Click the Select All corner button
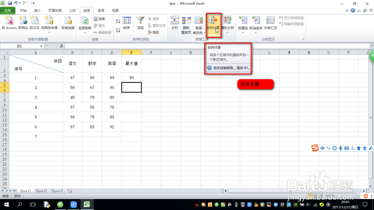Viewport: 374px width, 210px height. click(x=4, y=52)
